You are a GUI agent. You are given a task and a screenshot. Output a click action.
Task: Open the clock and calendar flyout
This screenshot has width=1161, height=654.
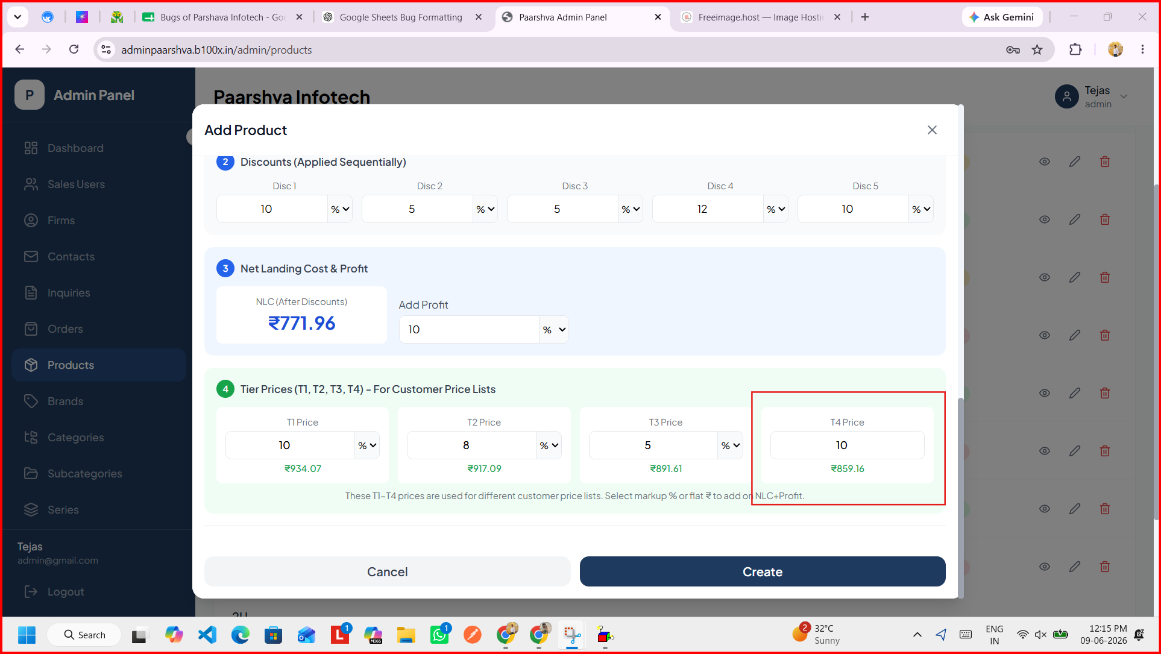pos(1104,635)
